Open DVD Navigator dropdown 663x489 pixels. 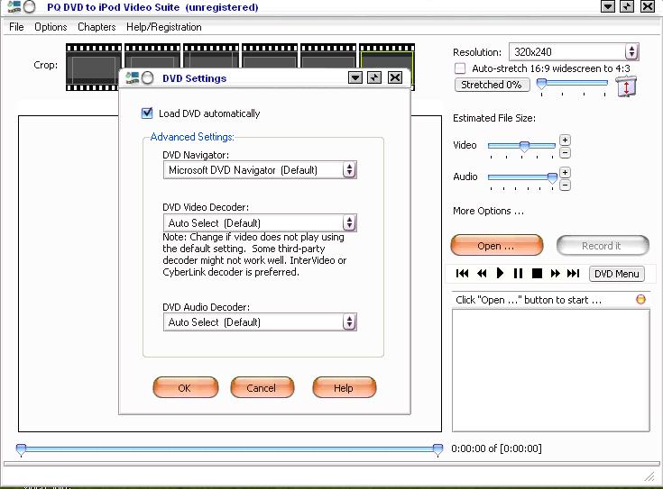pos(349,170)
